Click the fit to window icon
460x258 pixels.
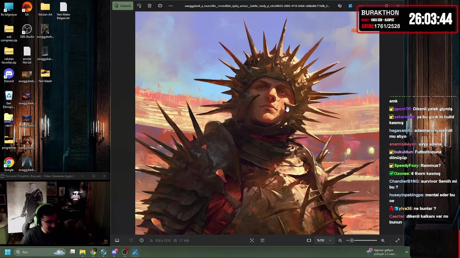[x=309, y=240]
